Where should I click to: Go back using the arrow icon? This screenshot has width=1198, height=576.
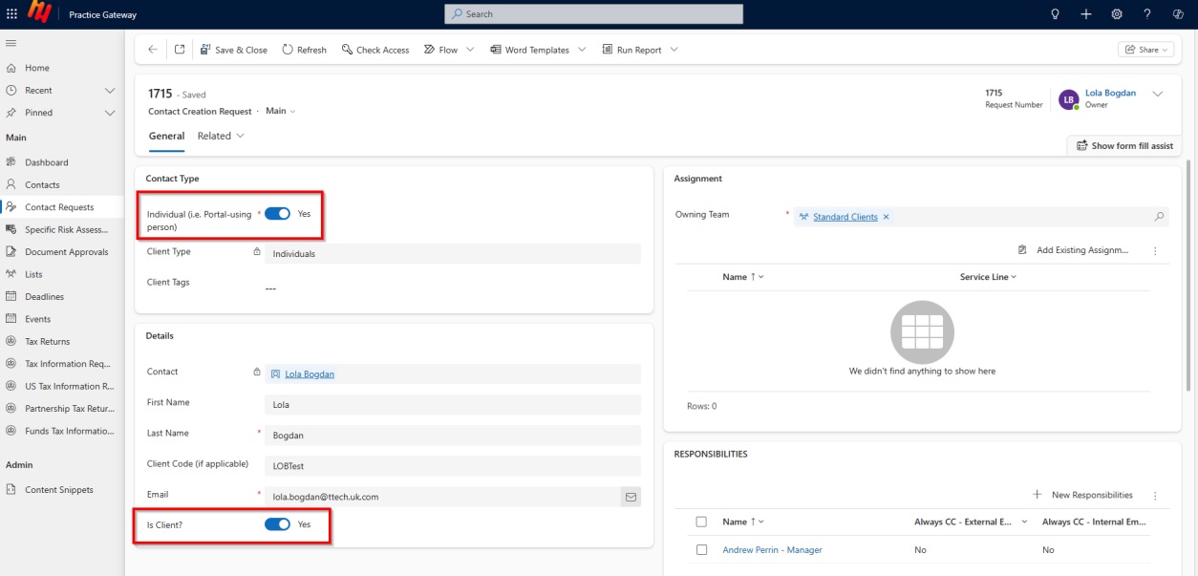(x=153, y=50)
